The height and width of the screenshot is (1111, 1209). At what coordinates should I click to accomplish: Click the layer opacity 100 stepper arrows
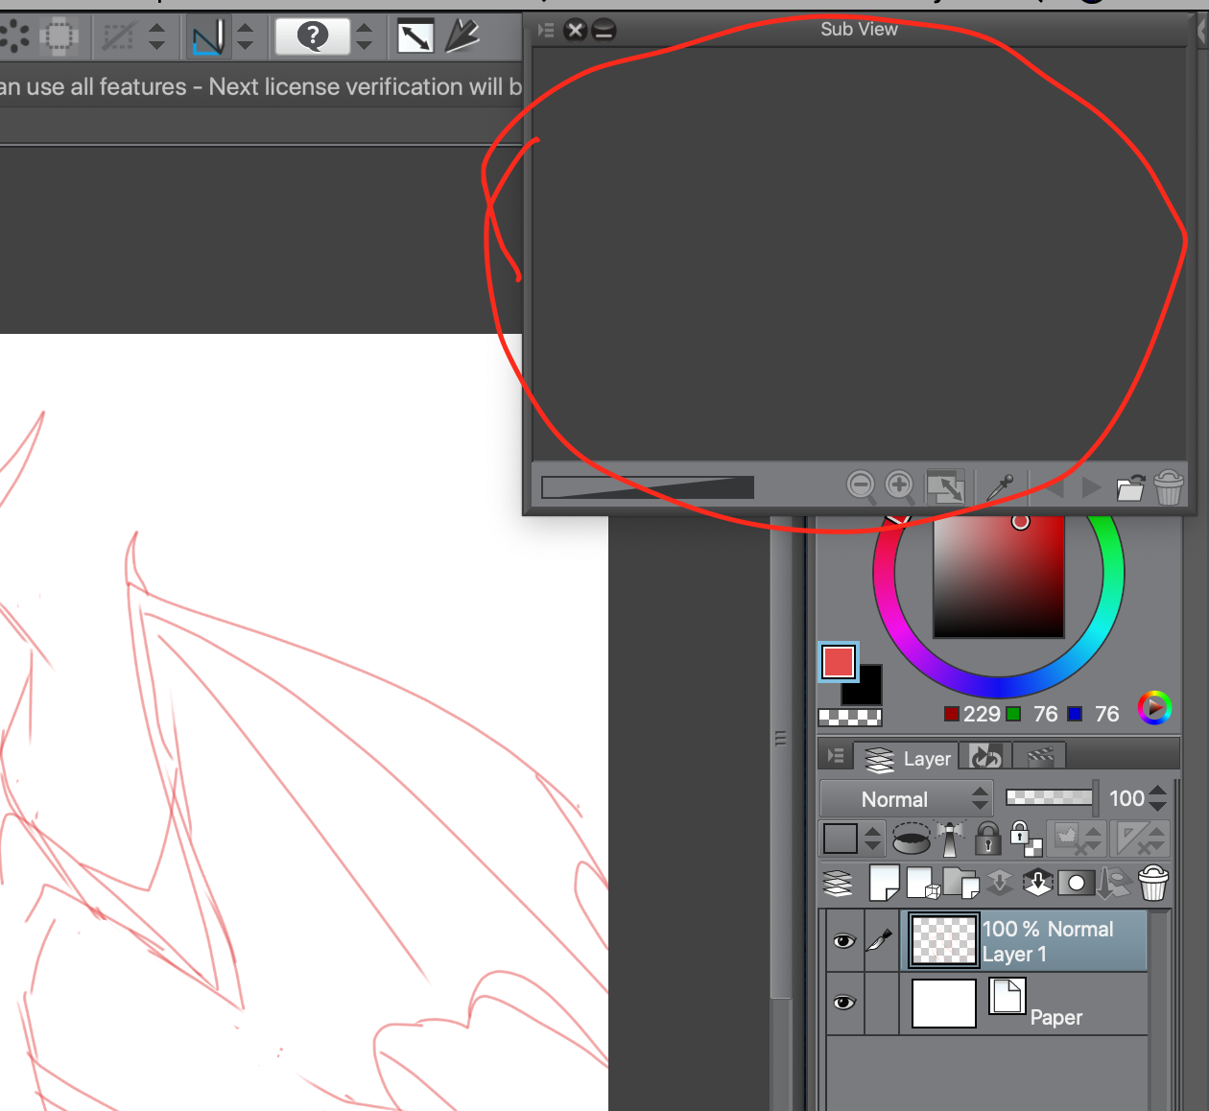tap(1158, 798)
